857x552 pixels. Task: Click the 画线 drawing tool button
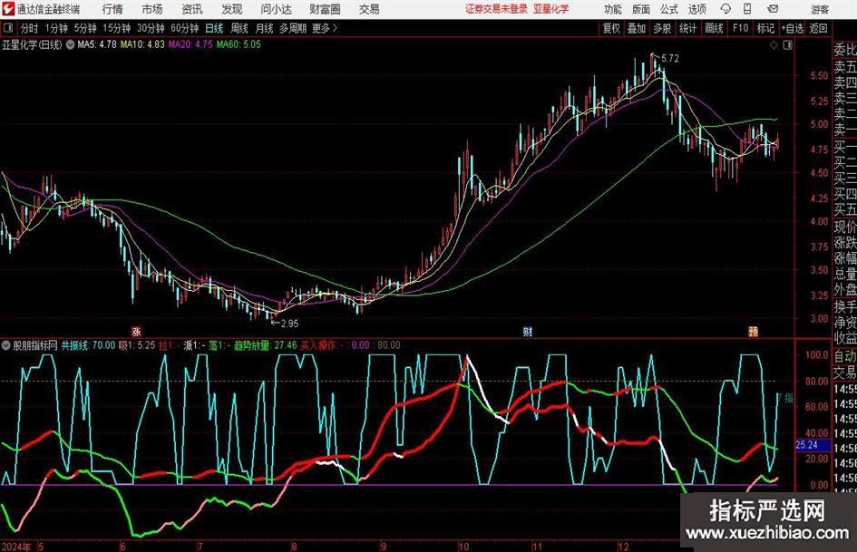[x=714, y=28]
